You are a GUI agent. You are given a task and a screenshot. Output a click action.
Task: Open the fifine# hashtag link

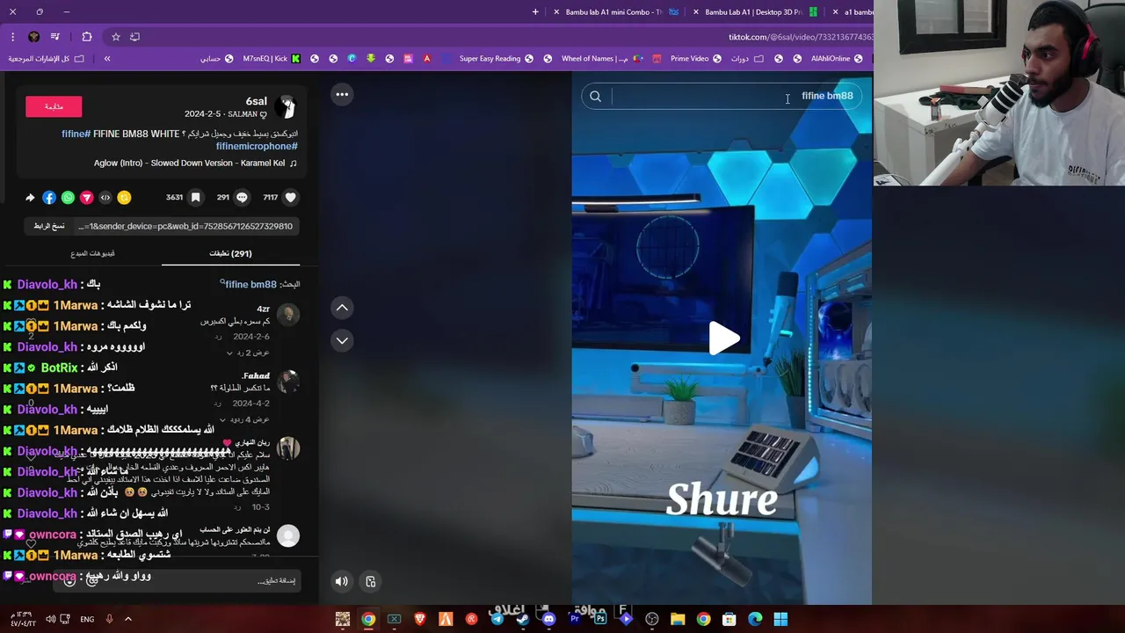point(76,134)
